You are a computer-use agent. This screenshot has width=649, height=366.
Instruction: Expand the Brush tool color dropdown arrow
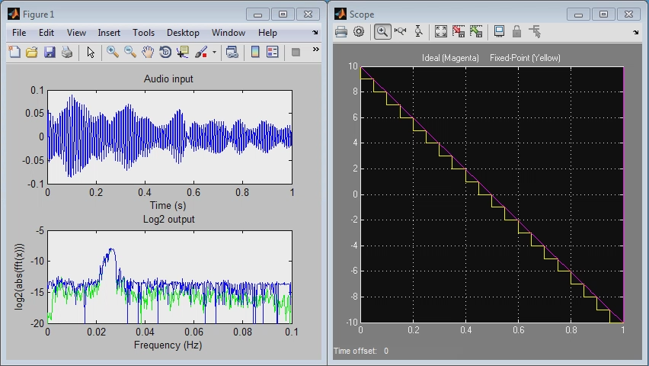click(214, 52)
